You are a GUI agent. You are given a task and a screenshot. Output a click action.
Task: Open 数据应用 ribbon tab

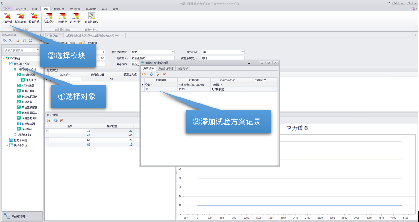point(59,9)
